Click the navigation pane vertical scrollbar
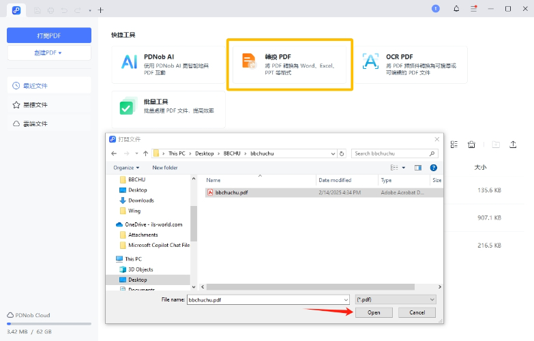 tap(194, 224)
